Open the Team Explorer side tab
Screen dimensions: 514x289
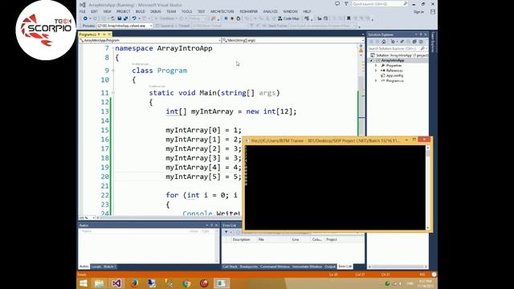coord(434,42)
